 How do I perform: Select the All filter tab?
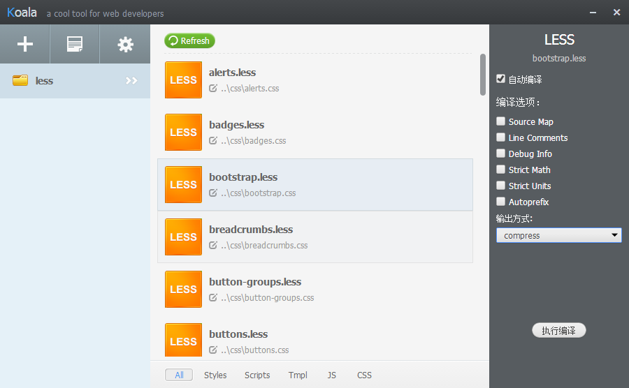coord(179,375)
